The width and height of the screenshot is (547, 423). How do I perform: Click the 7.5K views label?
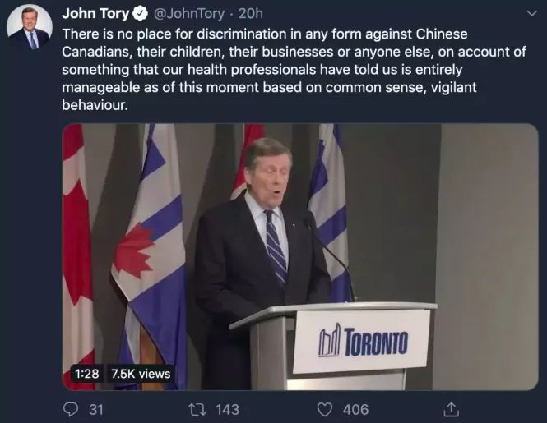tap(141, 374)
